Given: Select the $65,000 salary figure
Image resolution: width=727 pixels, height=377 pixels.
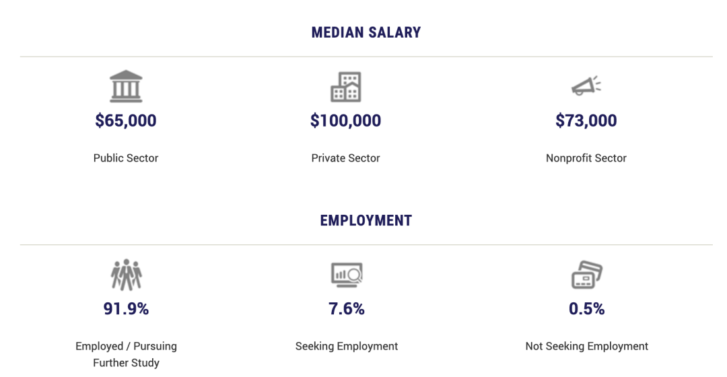Looking at the screenshot, I should 126,121.
